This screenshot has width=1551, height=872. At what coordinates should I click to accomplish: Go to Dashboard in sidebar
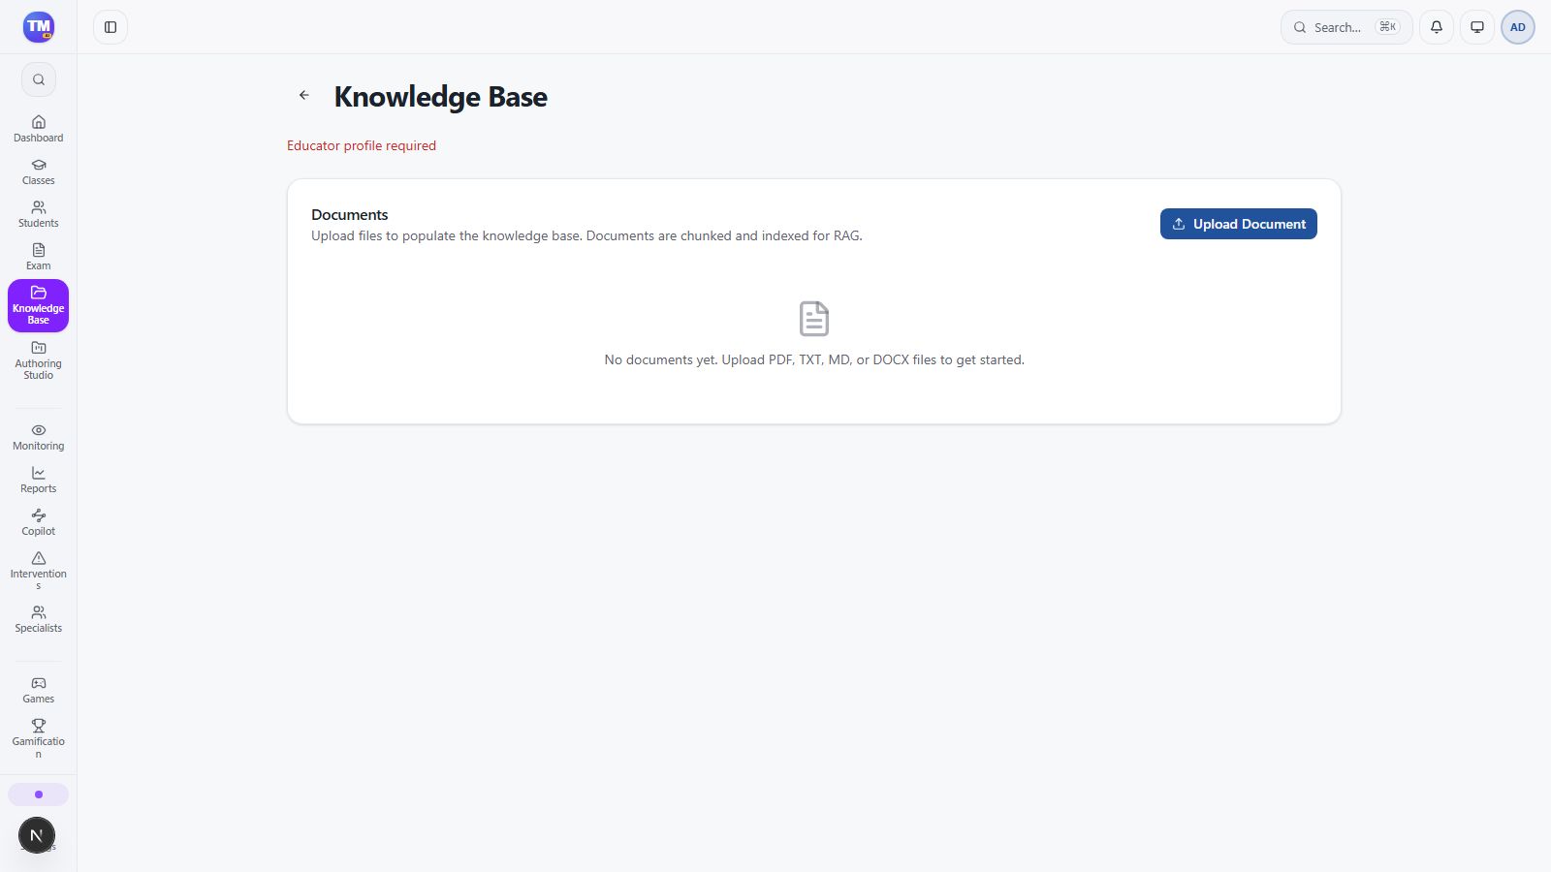pos(39,129)
